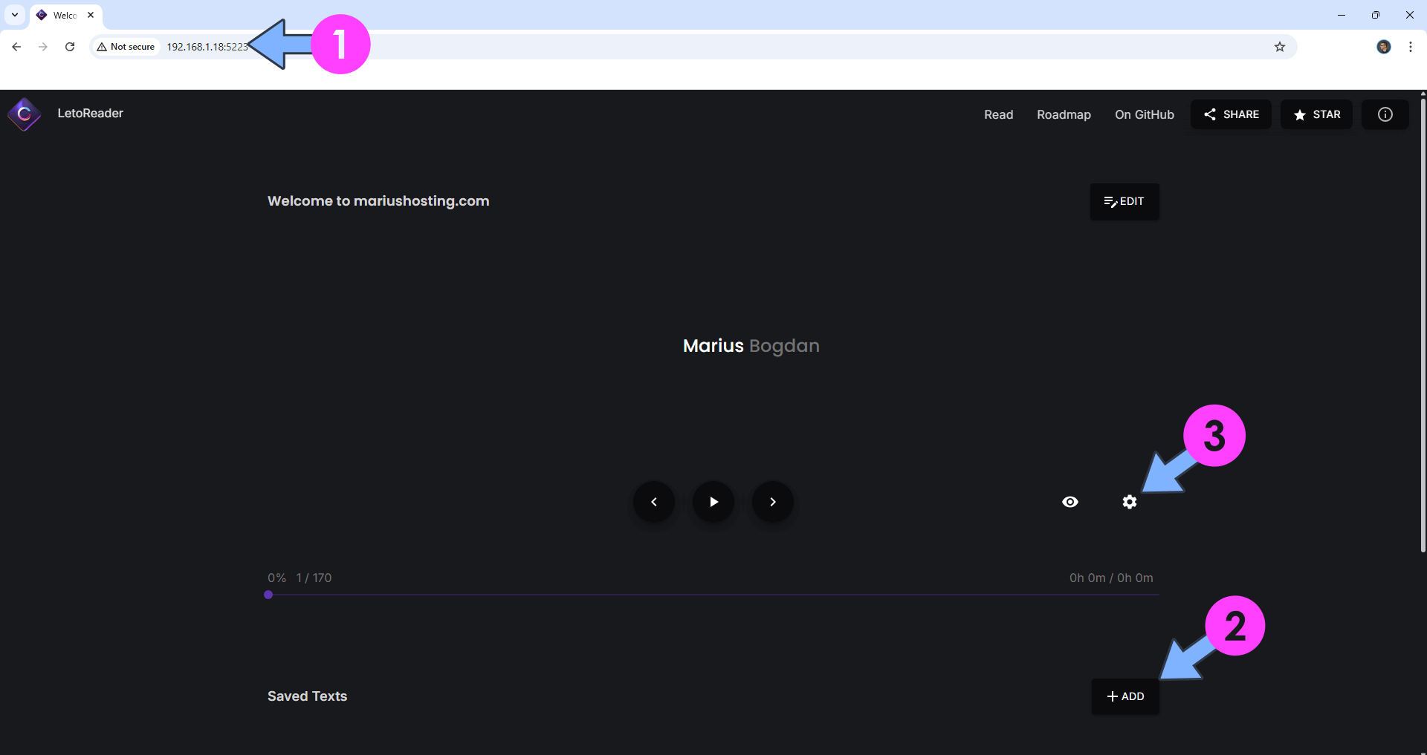Open the Roadmap link
Screen dimensions: 1427x755
pos(1064,114)
